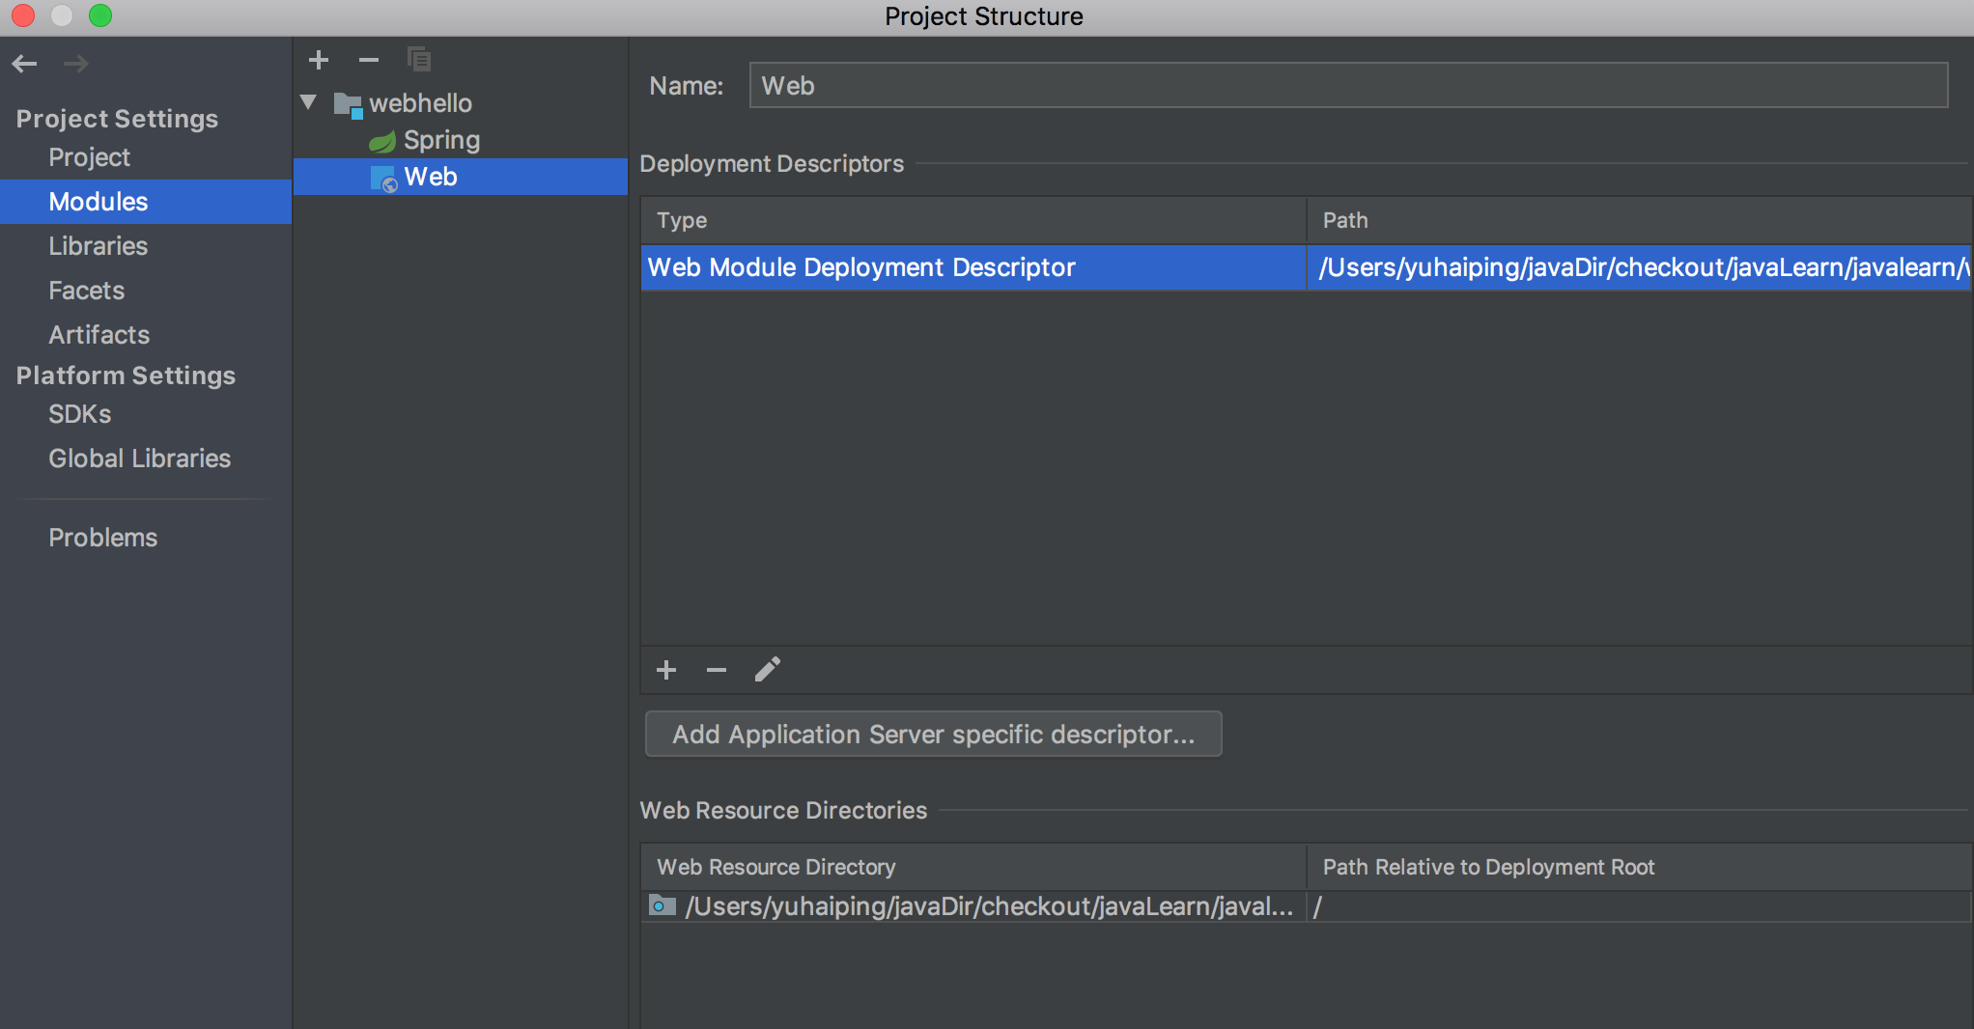Screen dimensions: 1974x1029
Task: Click Web Resource Directory column header
Action: (973, 867)
